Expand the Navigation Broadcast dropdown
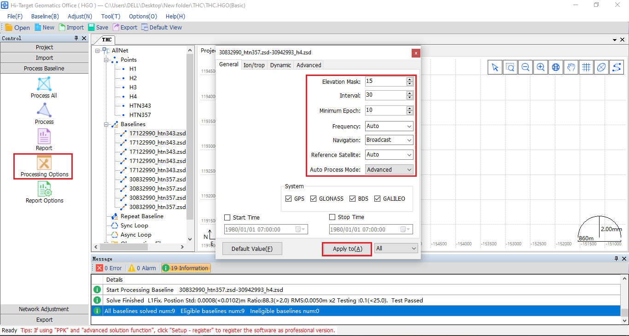The height and width of the screenshot is (336, 629). coord(389,140)
